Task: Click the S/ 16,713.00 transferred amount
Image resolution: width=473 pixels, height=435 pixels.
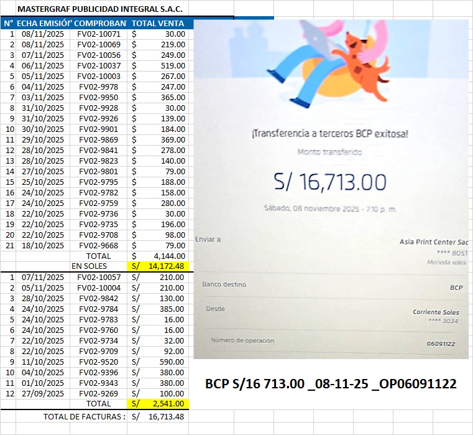Action: 330,182
